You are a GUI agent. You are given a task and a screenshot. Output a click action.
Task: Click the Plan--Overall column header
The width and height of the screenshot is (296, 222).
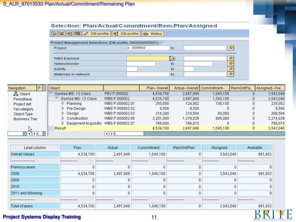[154, 88]
